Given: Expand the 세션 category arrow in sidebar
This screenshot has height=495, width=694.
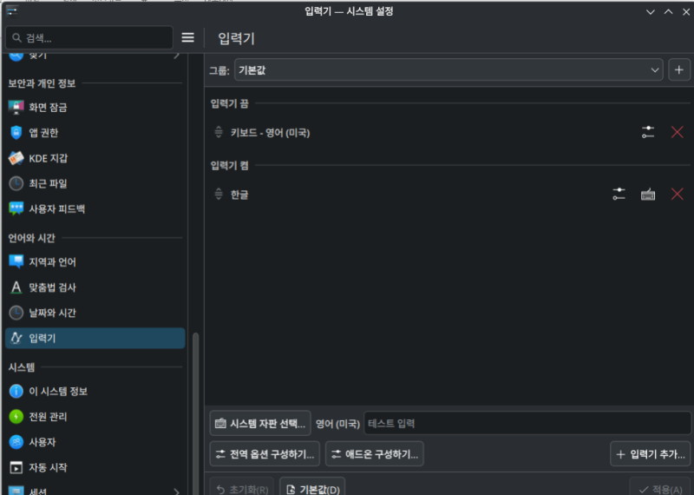Looking at the screenshot, I should pyautogui.click(x=177, y=492).
